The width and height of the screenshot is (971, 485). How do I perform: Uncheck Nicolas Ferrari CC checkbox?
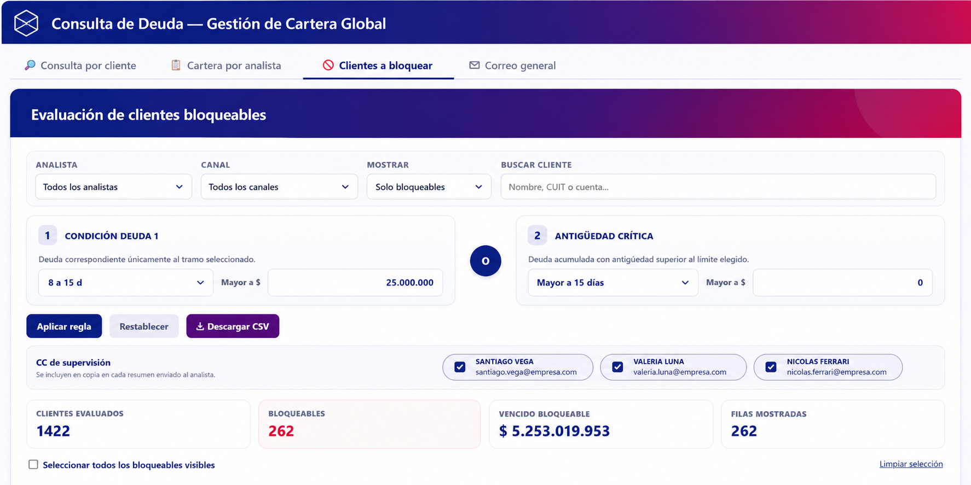pos(771,367)
